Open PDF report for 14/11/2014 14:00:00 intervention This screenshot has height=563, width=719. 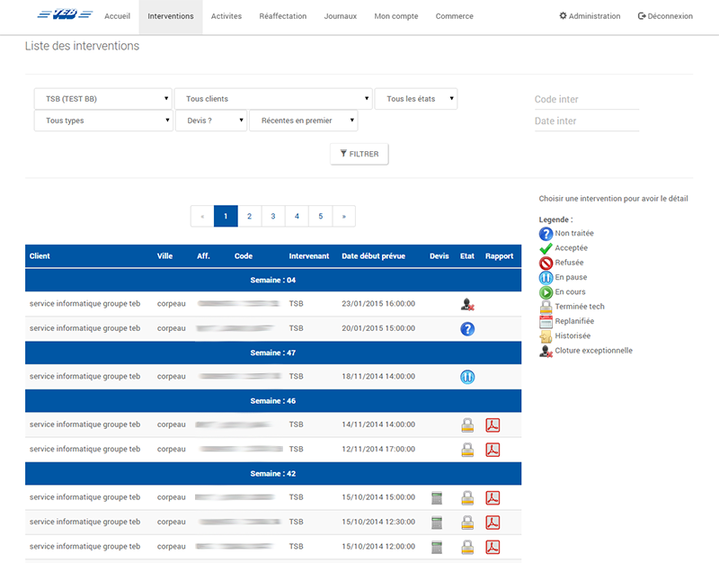click(x=493, y=425)
